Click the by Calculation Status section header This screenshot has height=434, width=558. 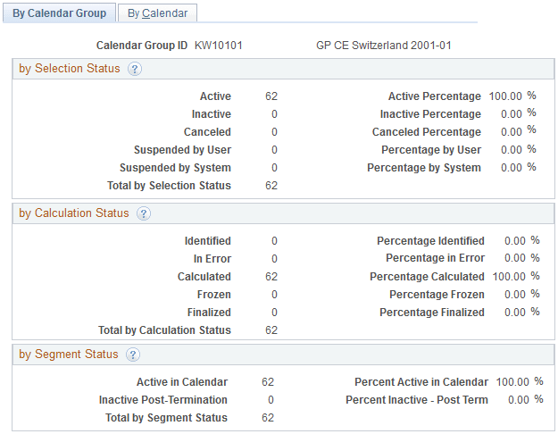74,214
